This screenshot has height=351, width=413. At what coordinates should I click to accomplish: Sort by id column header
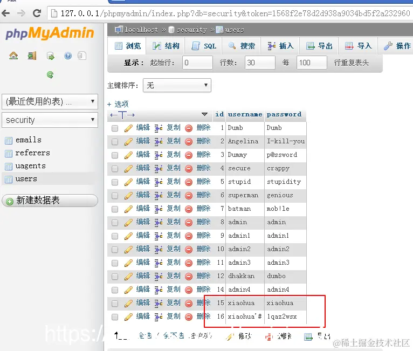click(219, 114)
